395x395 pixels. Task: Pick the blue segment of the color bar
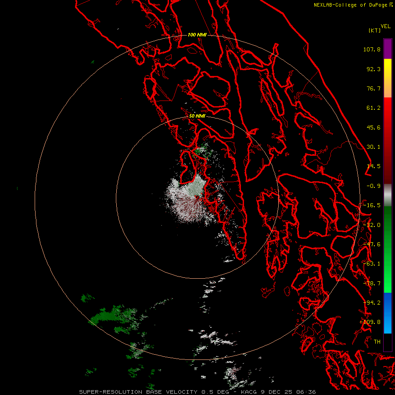[x=388, y=313]
